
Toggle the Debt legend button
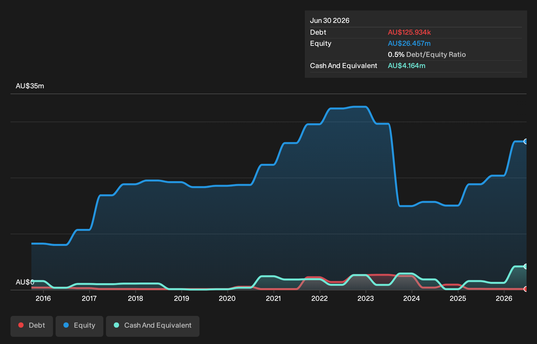32,326
